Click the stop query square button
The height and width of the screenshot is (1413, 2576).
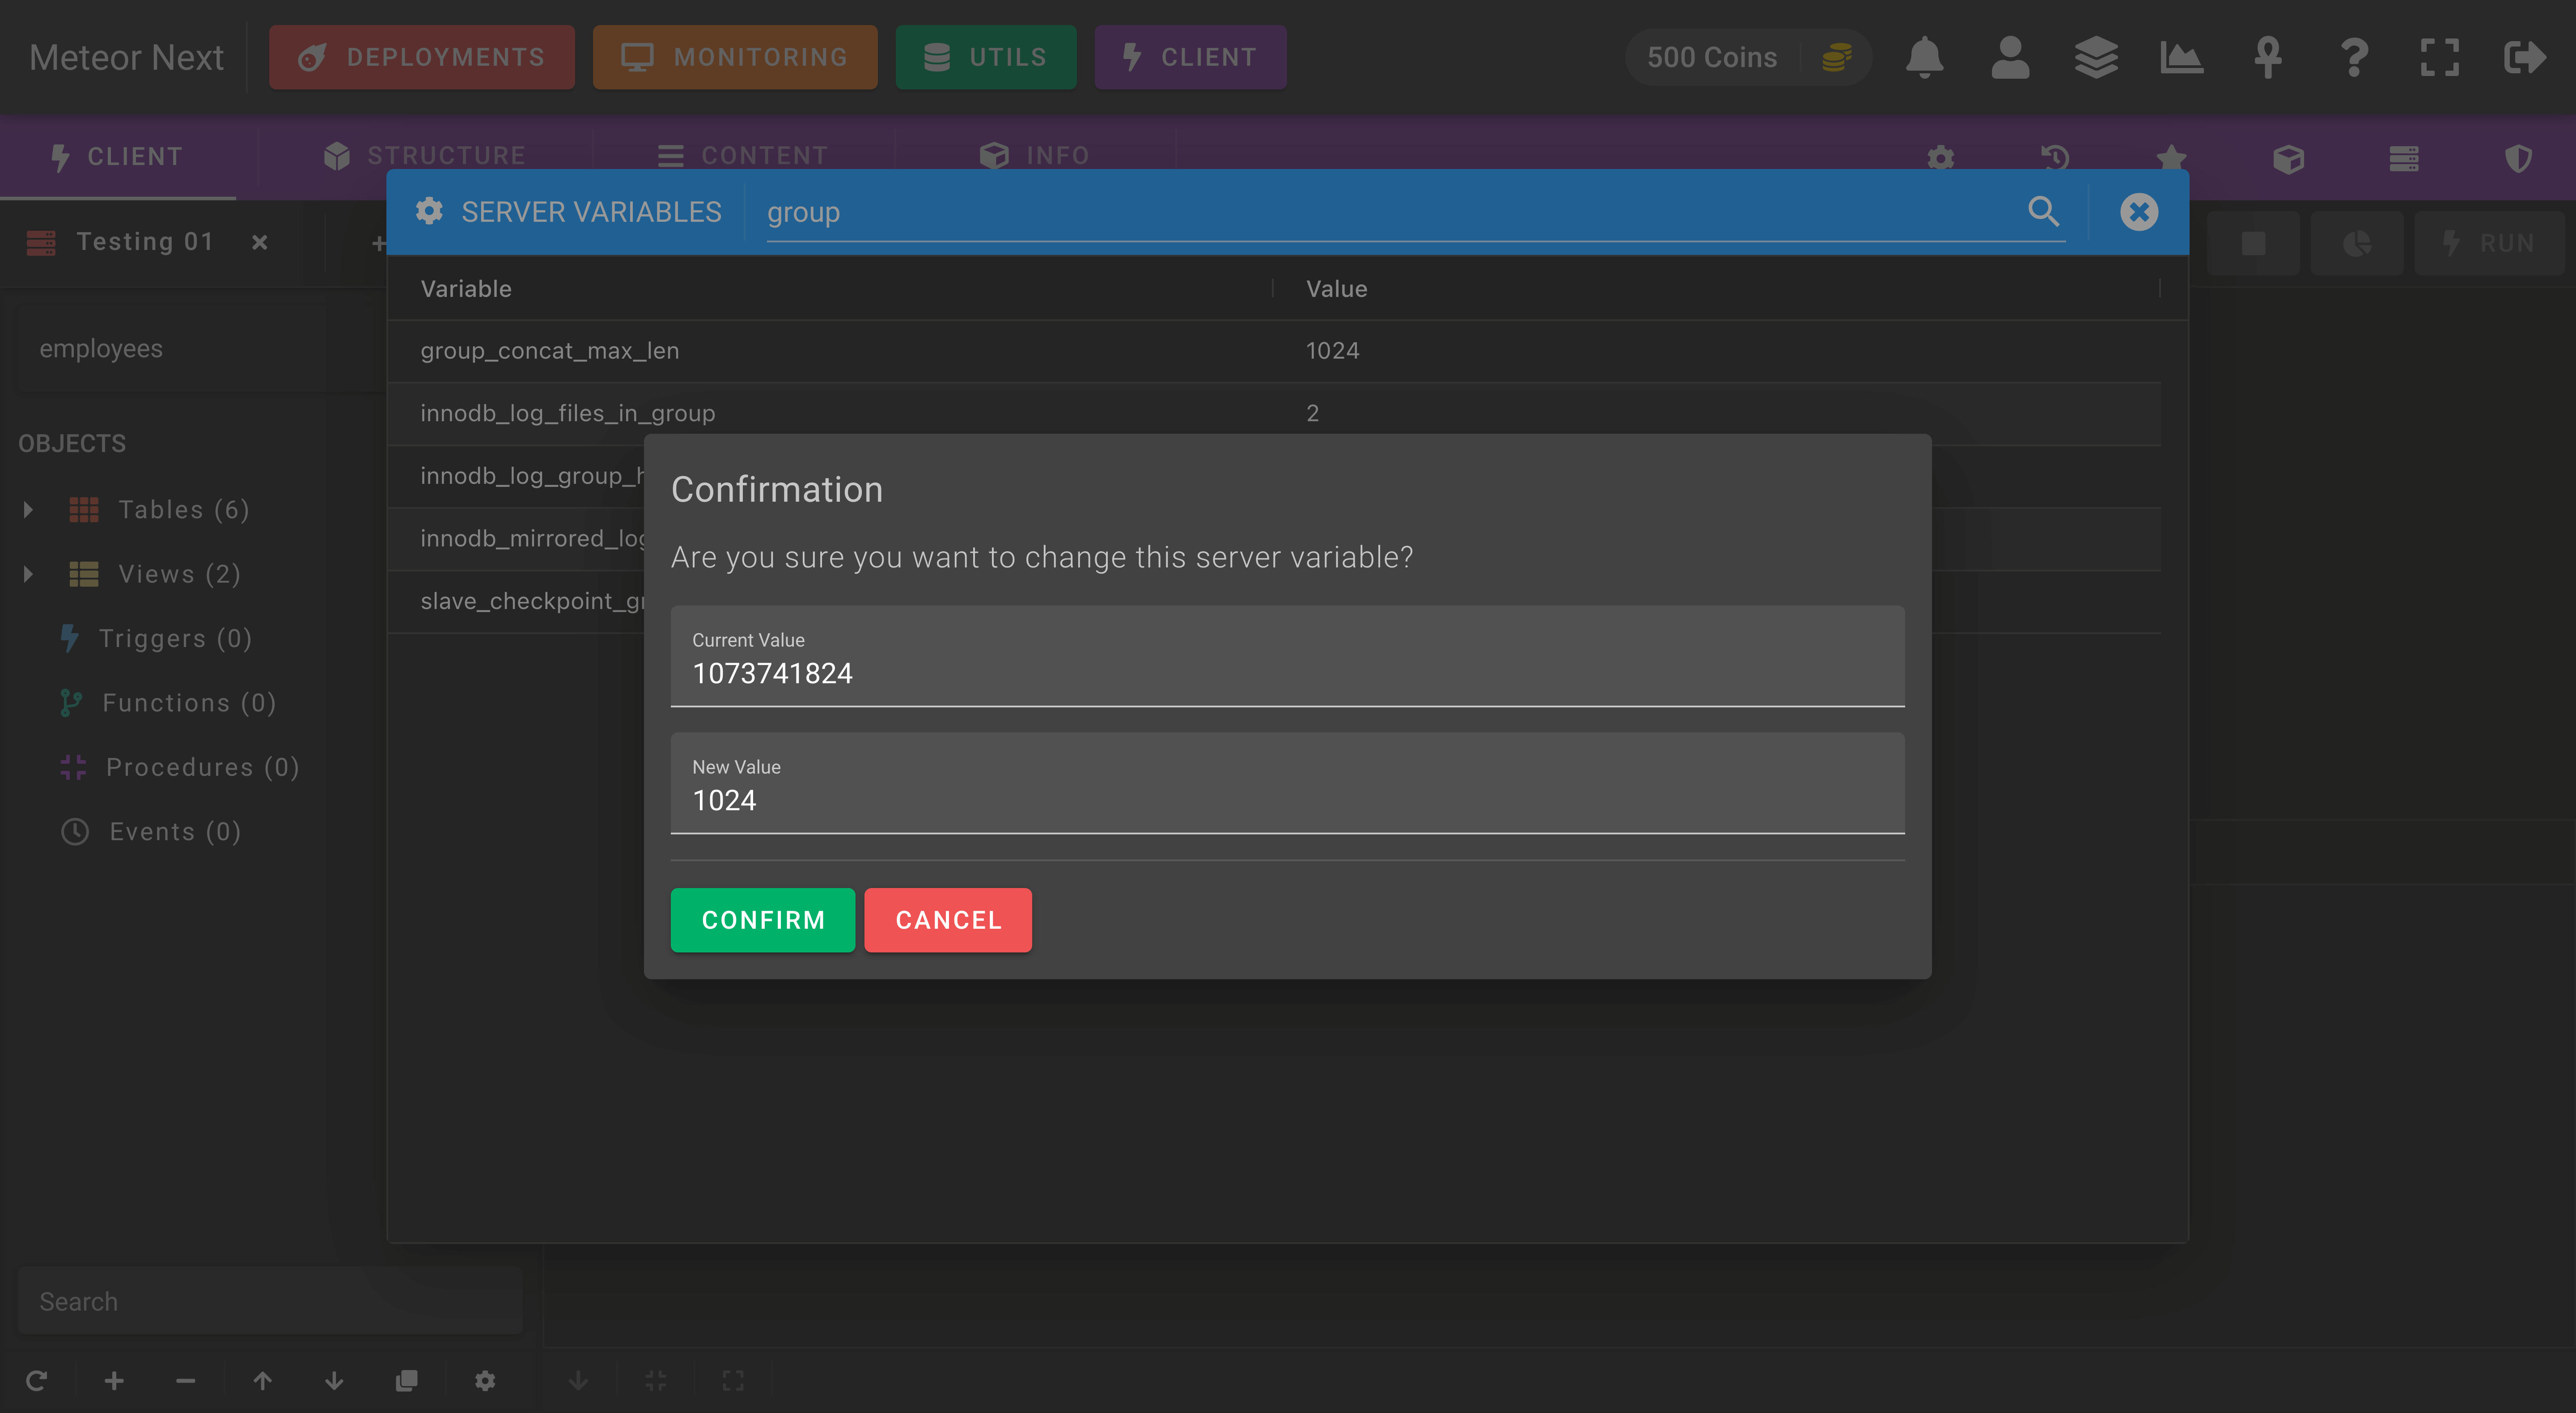pyautogui.click(x=2253, y=243)
